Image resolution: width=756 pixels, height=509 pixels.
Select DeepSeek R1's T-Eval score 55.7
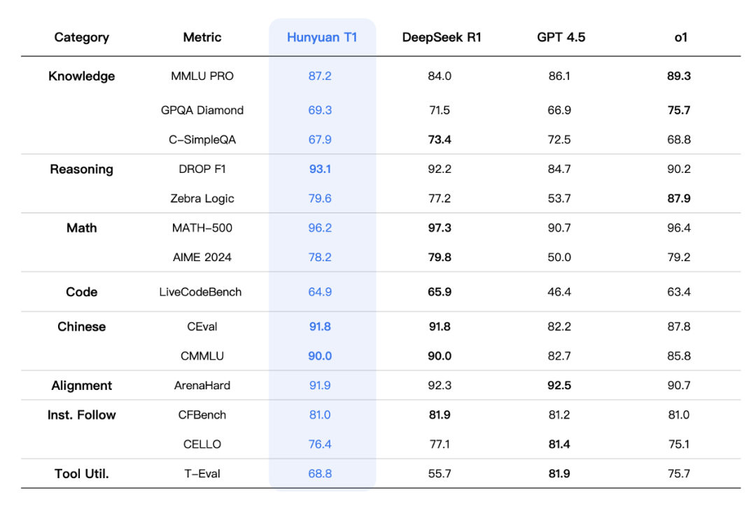440,473
